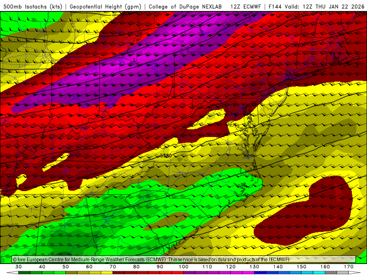Screen dimensions: 367x275
Task: Click the 130 value on color scale
Action: point(254,267)
